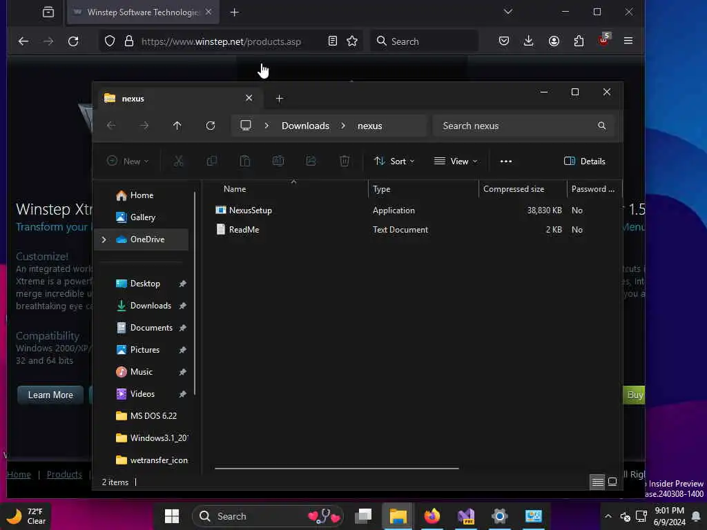The image size is (707, 530).
Task: Select the NexusSetup application file
Action: (250, 210)
